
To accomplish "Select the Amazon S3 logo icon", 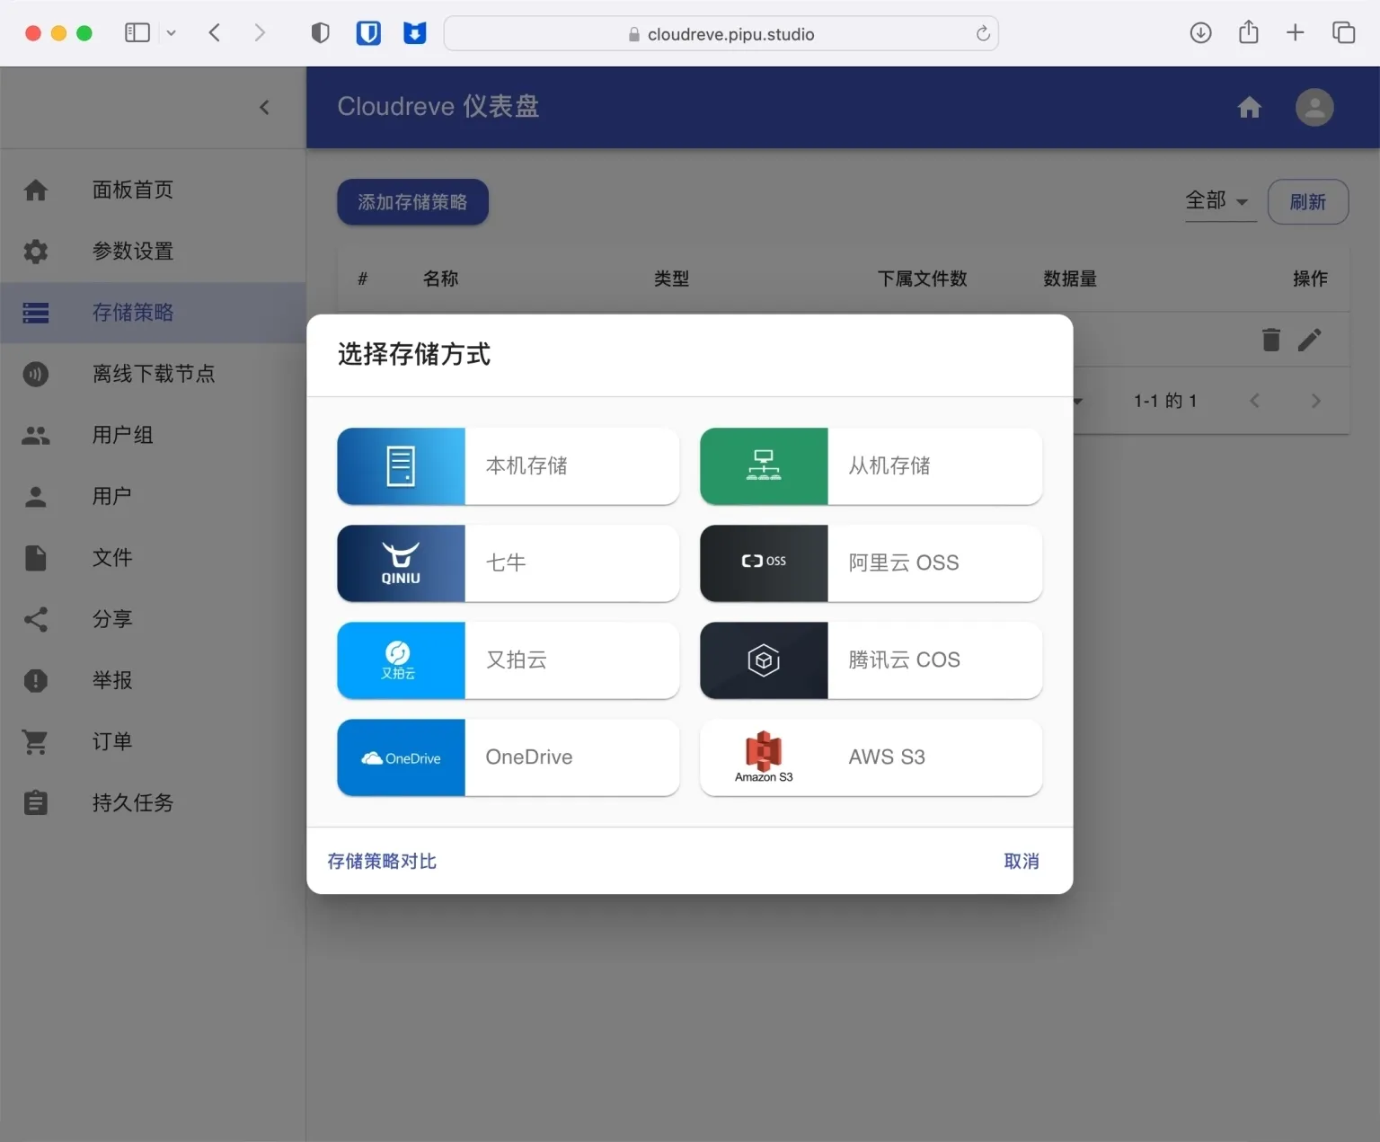I will (764, 757).
